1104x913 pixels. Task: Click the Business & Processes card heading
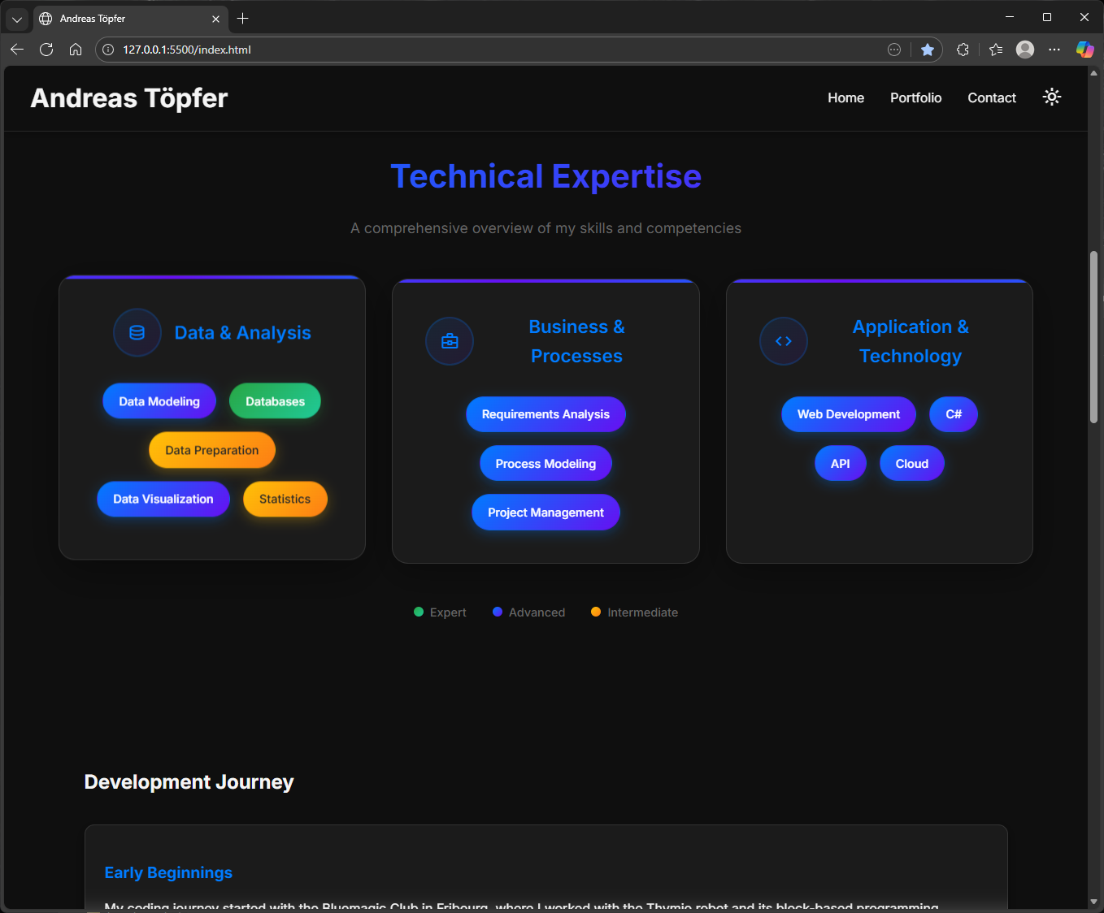coord(577,341)
